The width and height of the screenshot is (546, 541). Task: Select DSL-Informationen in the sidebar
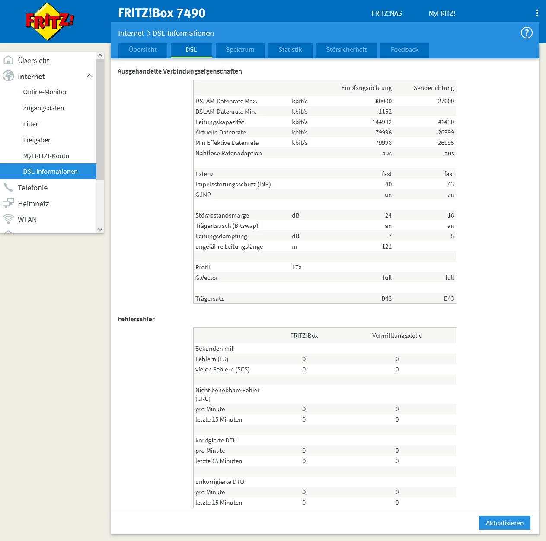click(48, 171)
